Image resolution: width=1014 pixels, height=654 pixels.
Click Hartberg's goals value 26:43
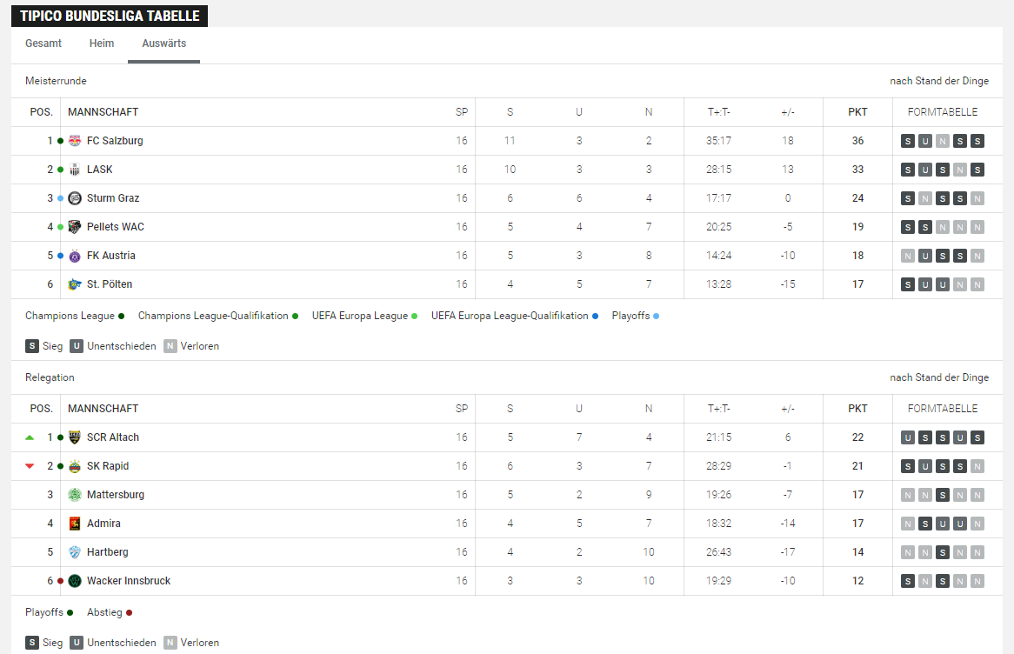[718, 551]
